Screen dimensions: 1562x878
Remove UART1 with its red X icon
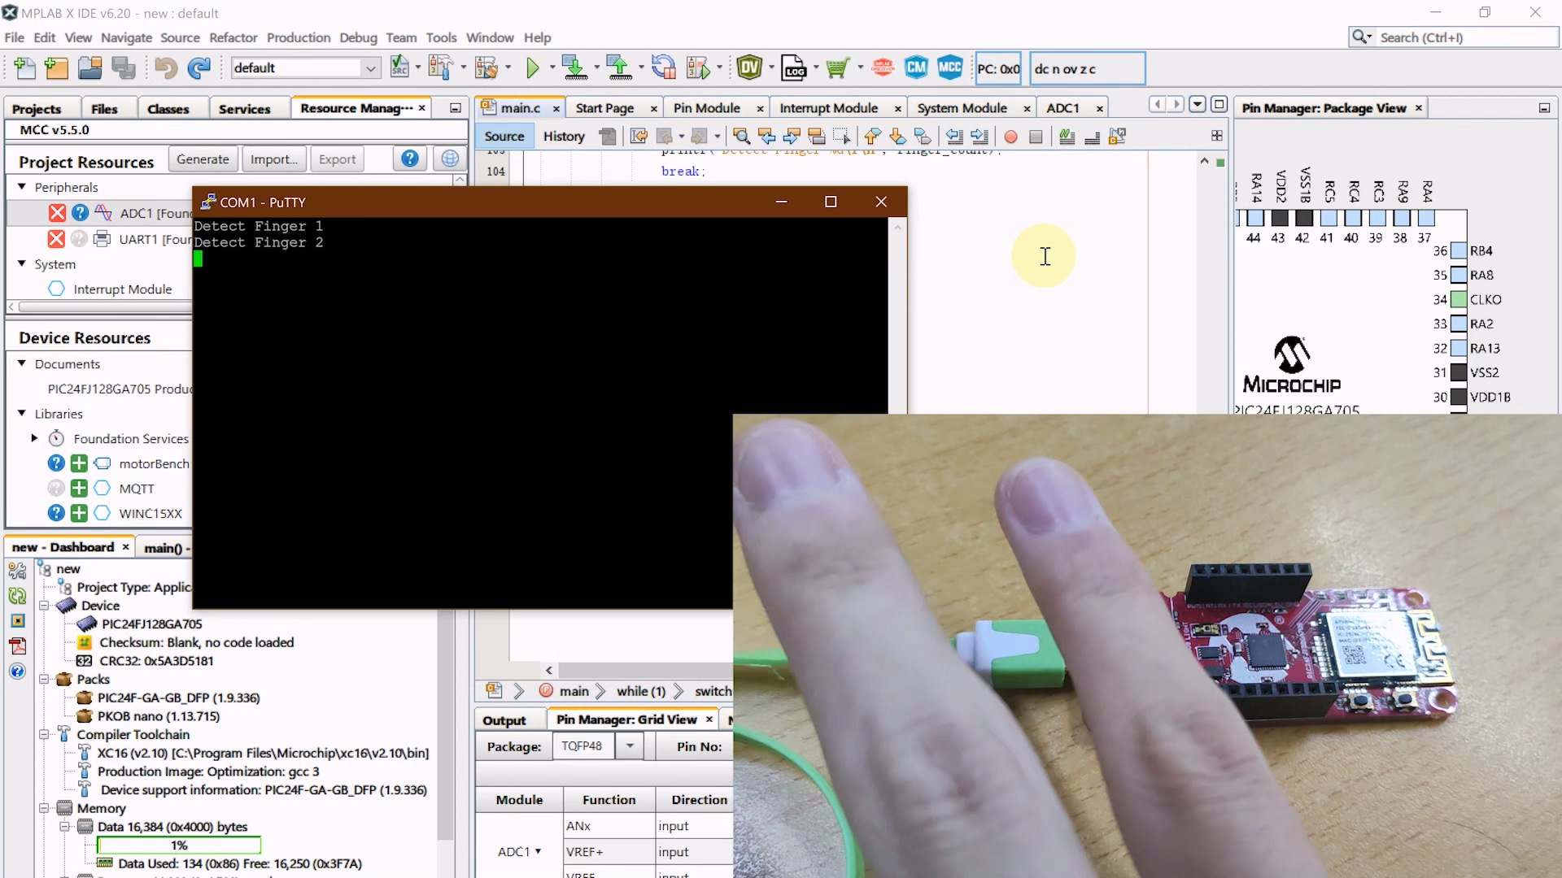[x=56, y=239]
